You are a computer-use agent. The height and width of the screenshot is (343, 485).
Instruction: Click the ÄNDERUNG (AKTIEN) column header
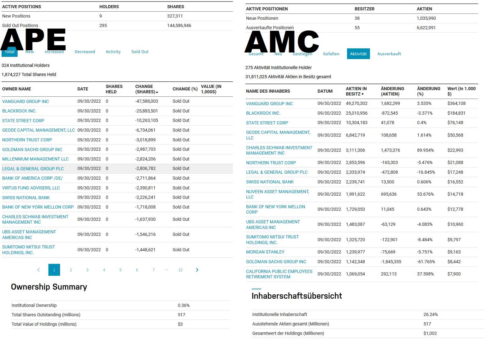[393, 91]
